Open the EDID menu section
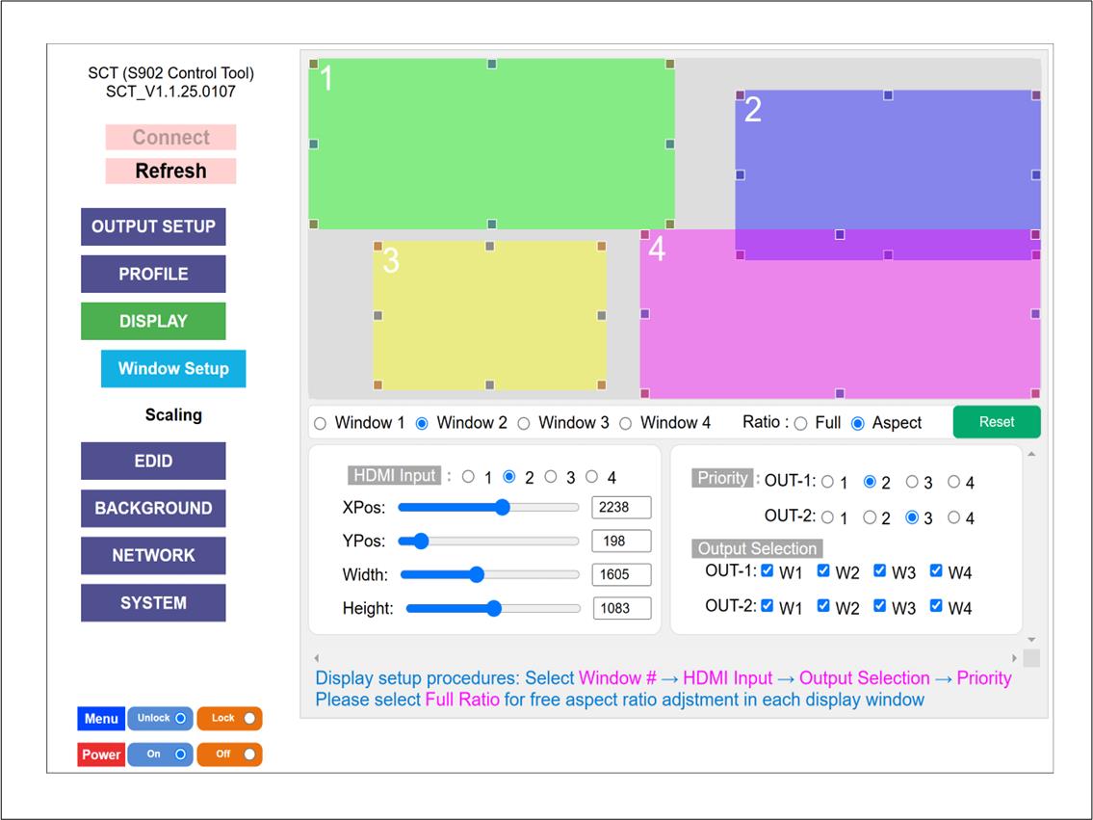This screenshot has width=1093, height=820. (x=153, y=461)
